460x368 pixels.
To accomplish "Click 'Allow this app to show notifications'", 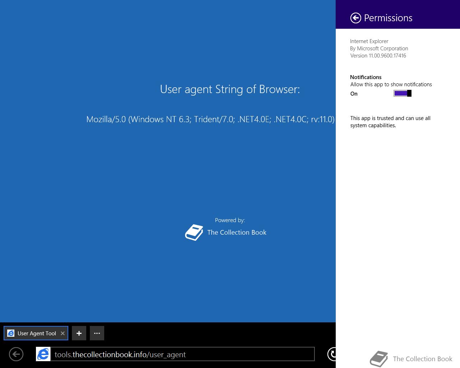I will coord(391,84).
